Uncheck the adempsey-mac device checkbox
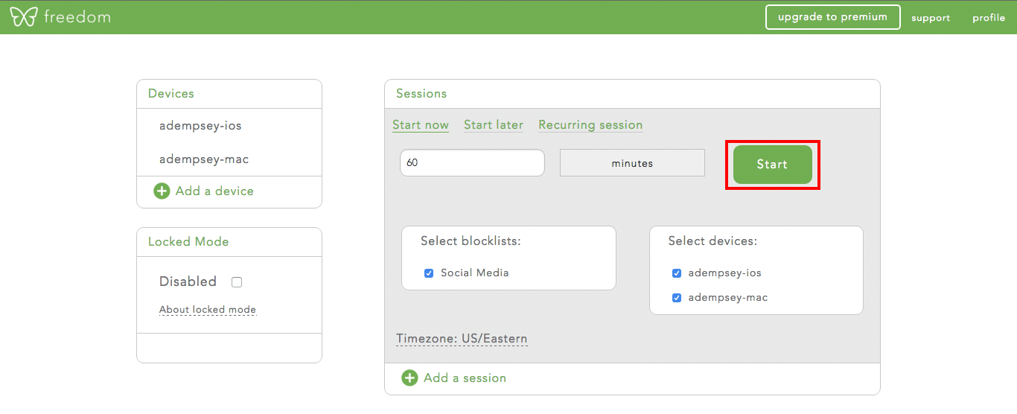 [677, 298]
